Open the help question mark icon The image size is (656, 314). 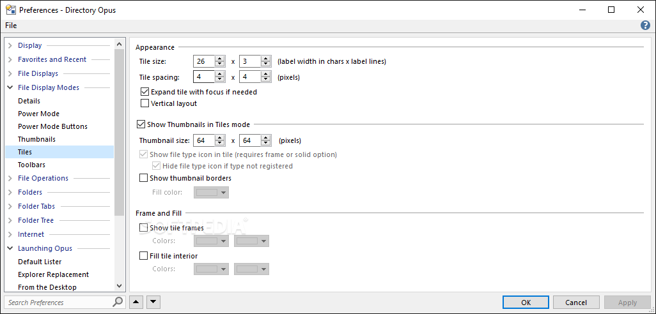click(645, 26)
